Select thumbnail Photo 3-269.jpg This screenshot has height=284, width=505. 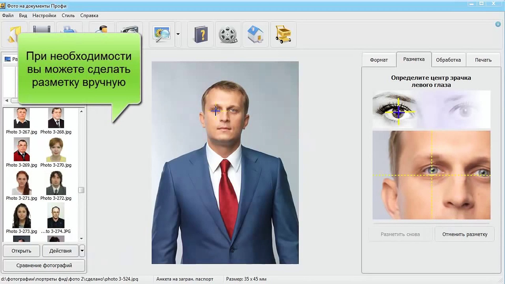click(22, 153)
